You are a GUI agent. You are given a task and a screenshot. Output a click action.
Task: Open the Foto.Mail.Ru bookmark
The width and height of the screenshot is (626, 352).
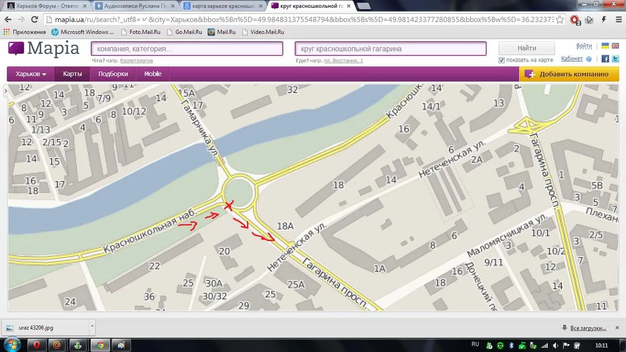coord(141,32)
